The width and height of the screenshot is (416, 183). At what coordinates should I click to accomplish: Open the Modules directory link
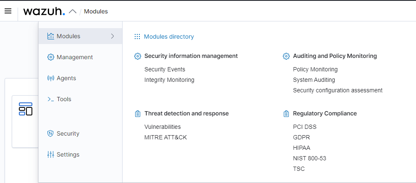(169, 37)
